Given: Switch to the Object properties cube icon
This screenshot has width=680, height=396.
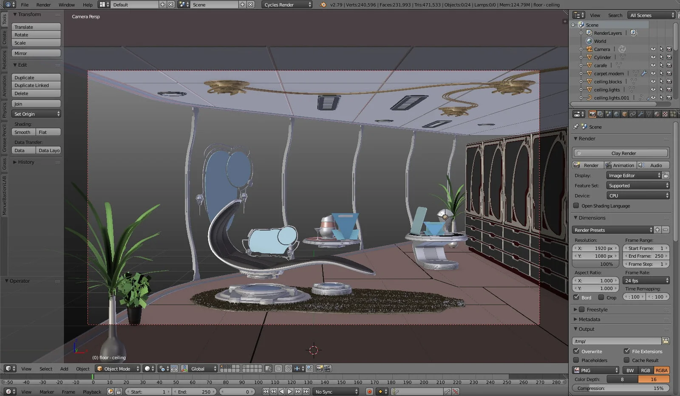Looking at the screenshot, I should pyautogui.click(x=625, y=114).
